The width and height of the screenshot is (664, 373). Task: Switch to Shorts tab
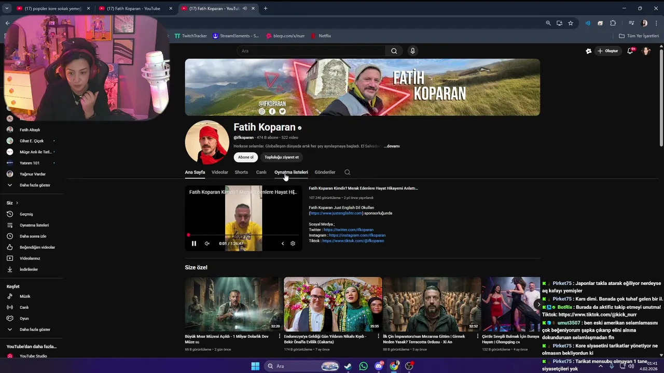241,172
